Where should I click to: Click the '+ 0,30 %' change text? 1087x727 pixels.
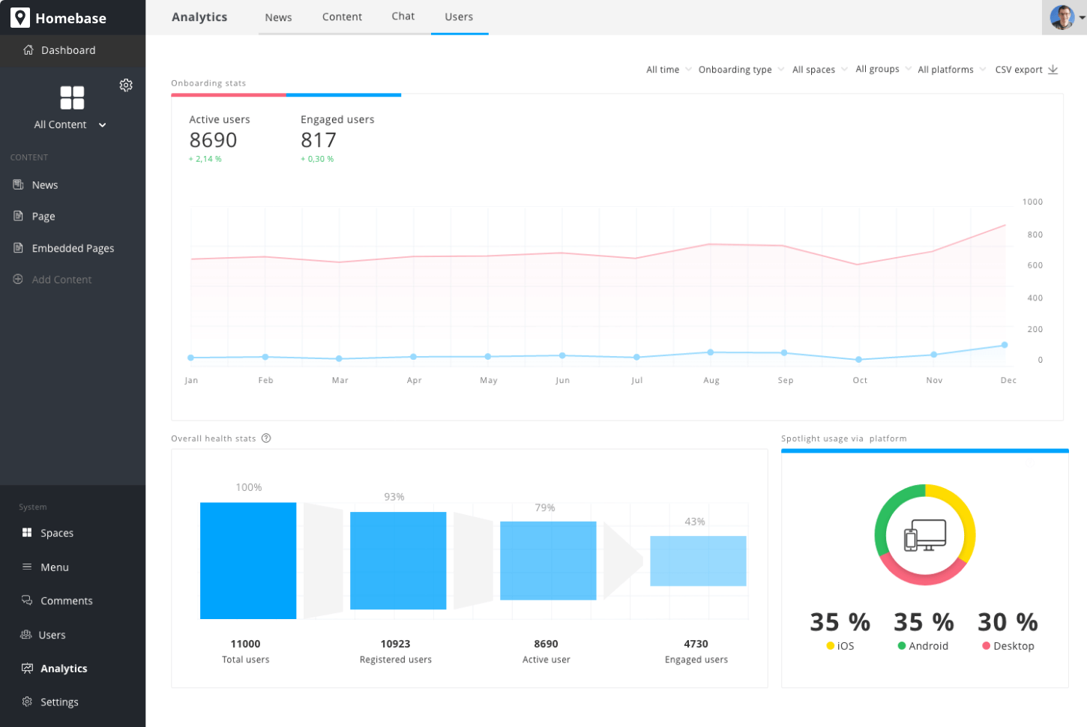(x=317, y=159)
